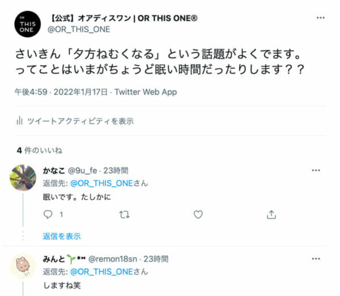
Task: View the 4 likes (件のいいね)
Action: 40,151
